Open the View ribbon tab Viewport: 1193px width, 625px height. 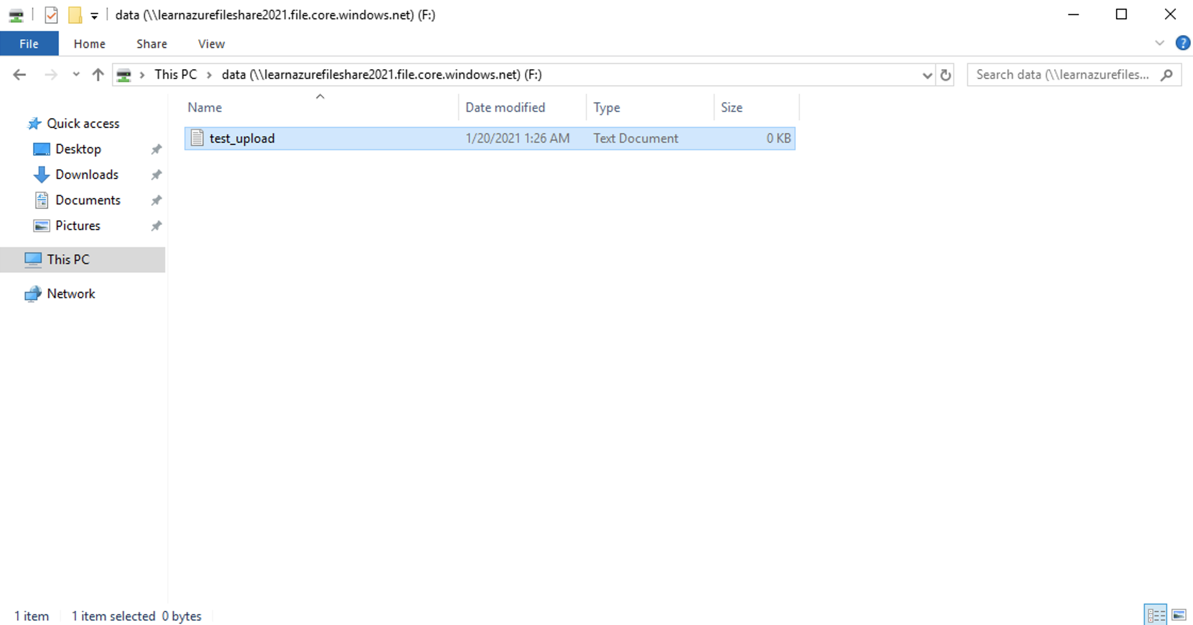coord(211,44)
